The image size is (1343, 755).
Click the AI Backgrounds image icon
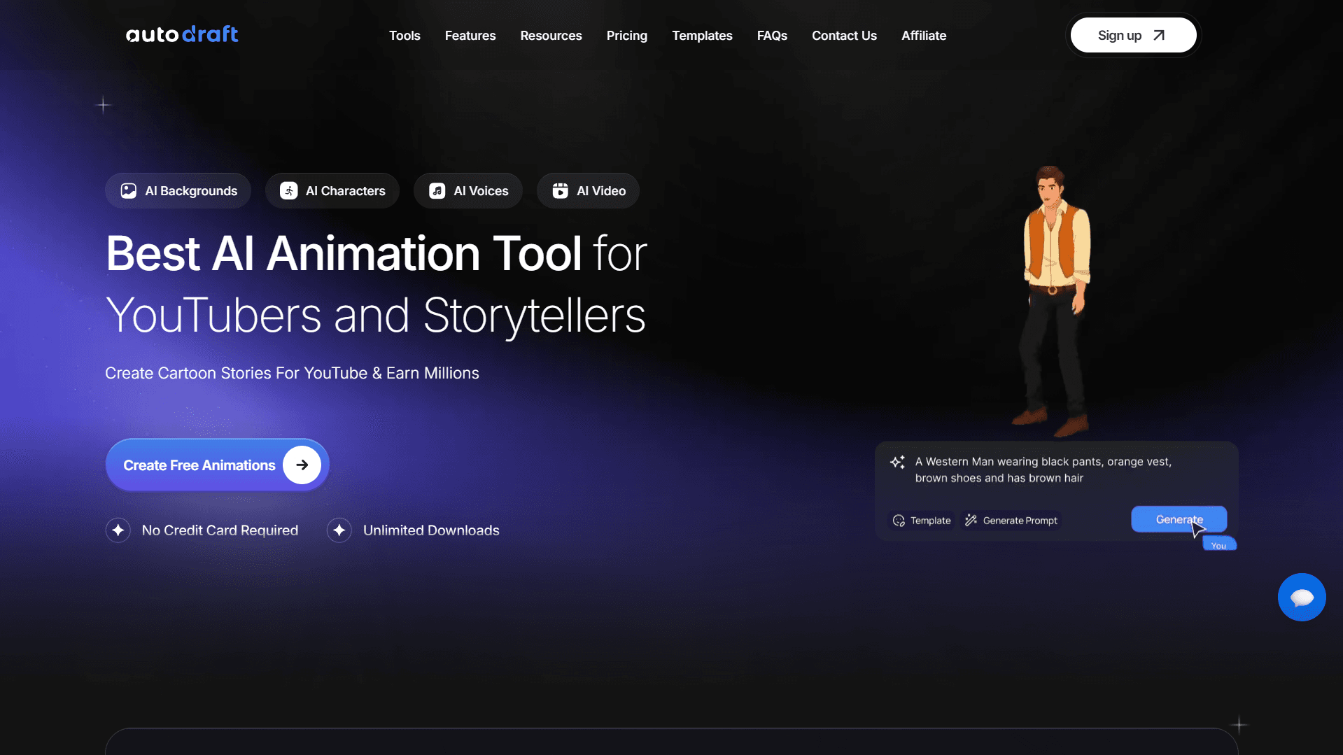click(129, 191)
